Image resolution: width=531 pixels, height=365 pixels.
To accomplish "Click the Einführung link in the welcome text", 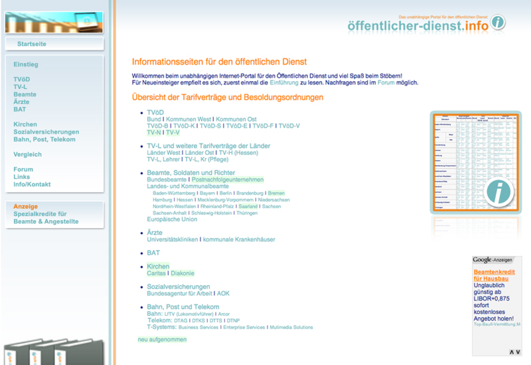I will (x=284, y=83).
